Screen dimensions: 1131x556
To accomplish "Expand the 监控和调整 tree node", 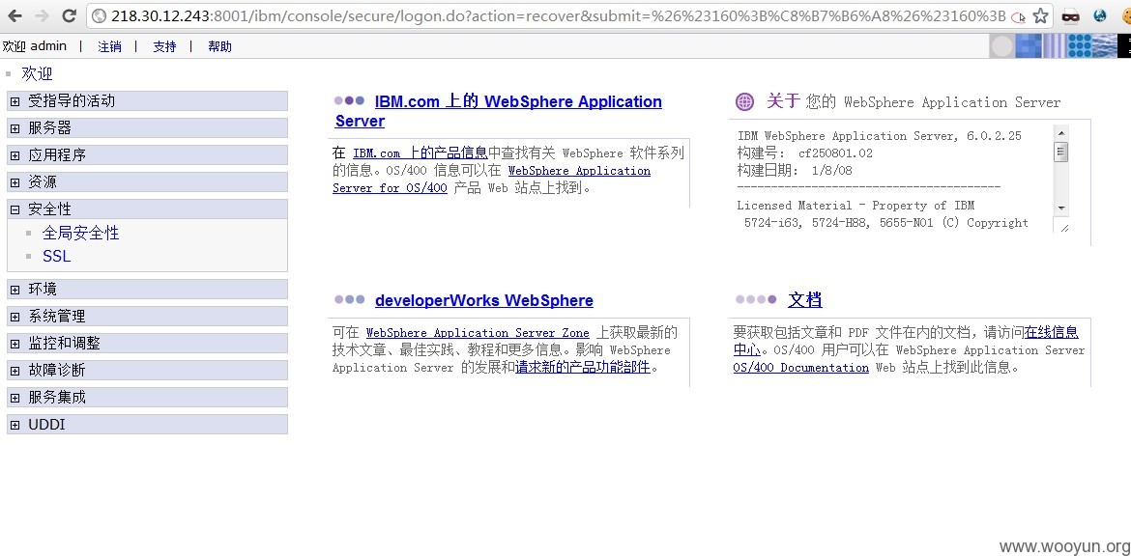I will [14, 345].
